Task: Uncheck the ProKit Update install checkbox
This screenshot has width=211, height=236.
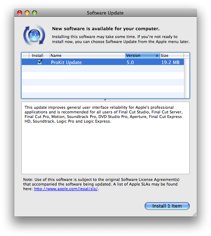Action: [40, 62]
